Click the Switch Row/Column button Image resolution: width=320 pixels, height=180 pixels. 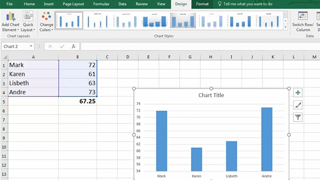[x=303, y=22]
